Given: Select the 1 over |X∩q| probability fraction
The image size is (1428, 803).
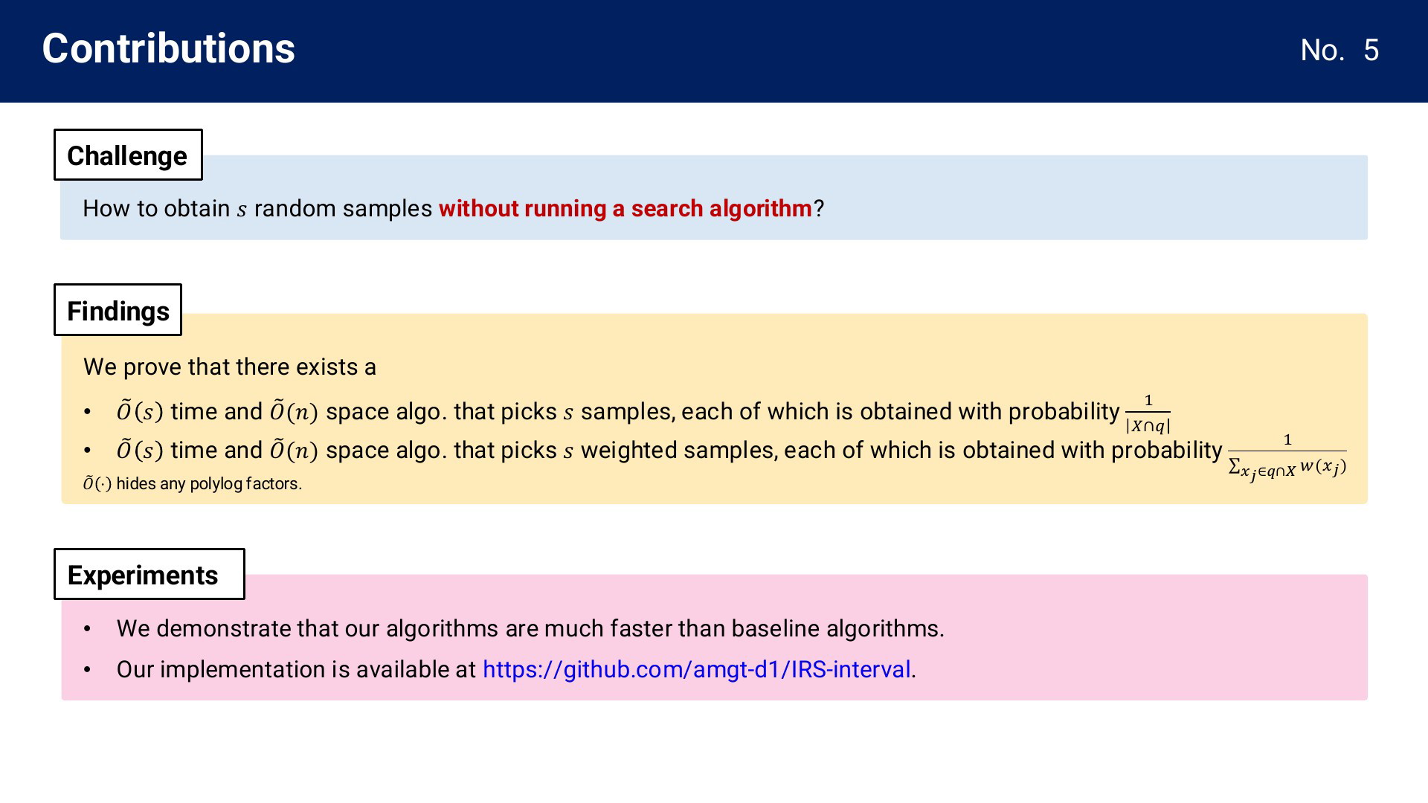Looking at the screenshot, I should point(1148,413).
